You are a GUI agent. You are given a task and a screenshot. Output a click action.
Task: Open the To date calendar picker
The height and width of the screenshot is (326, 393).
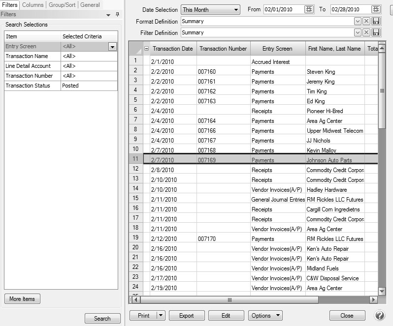click(x=376, y=10)
